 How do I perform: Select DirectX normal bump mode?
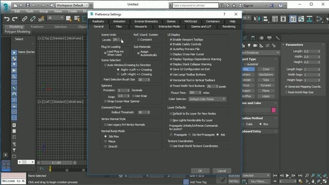pyautogui.click(x=105, y=146)
